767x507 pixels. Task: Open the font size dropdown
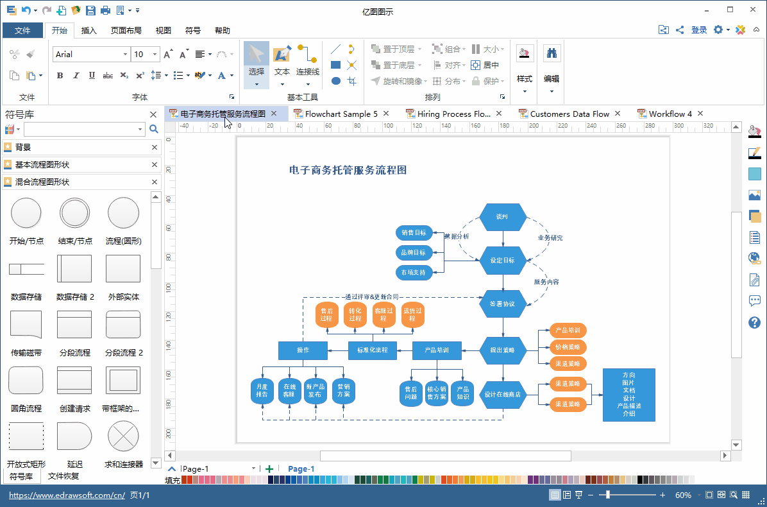153,54
